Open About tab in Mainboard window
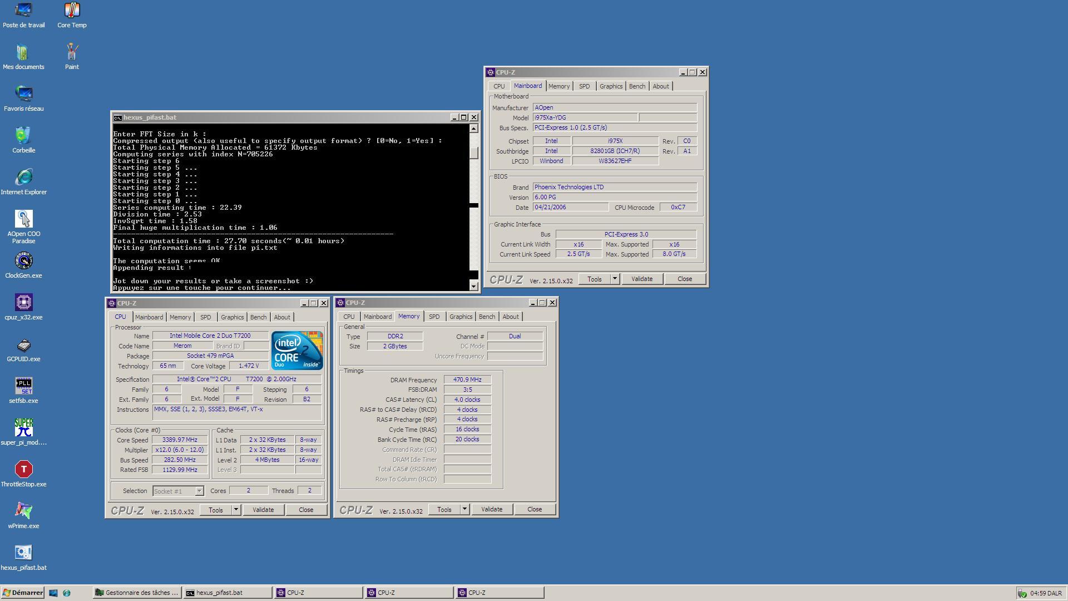The height and width of the screenshot is (601, 1068). coord(661,86)
